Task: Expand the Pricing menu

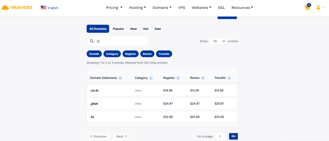Action: 114,8
